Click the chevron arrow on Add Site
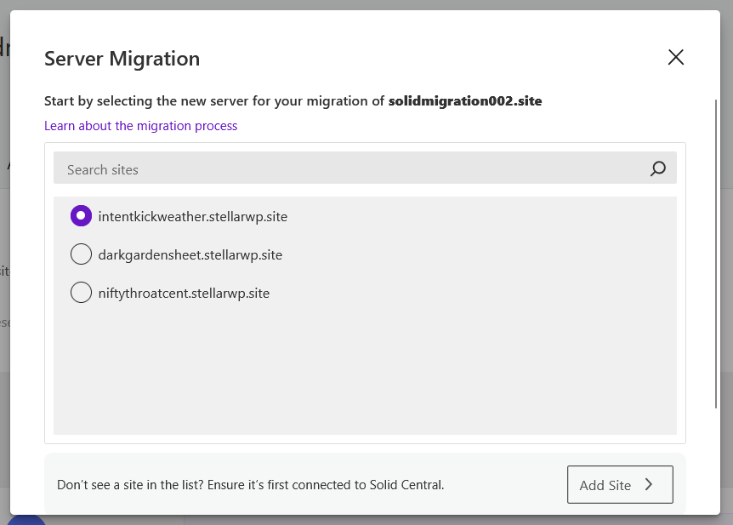Image resolution: width=733 pixels, height=525 pixels. coord(649,485)
